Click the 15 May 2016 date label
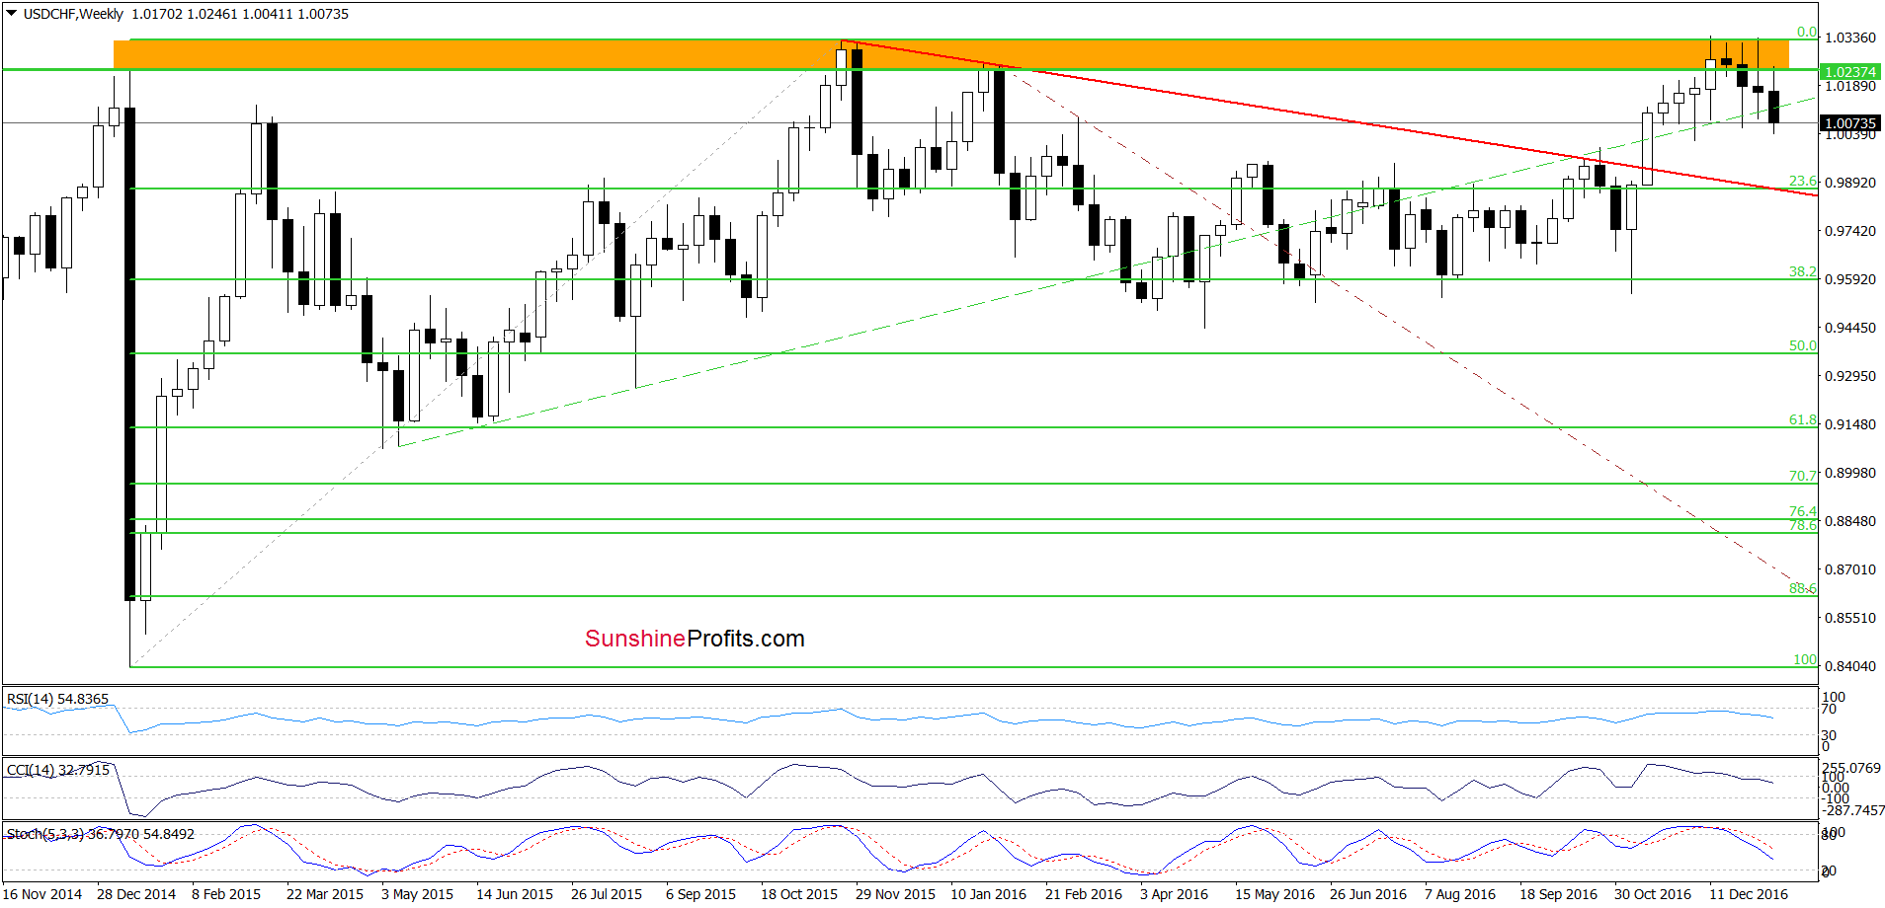 coord(1274,894)
